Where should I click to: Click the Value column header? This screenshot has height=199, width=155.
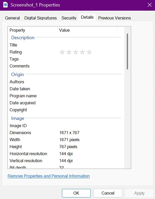tap(87, 30)
